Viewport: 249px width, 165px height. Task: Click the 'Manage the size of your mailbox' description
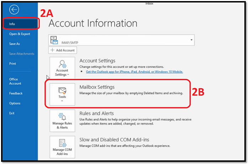click(x=131, y=93)
